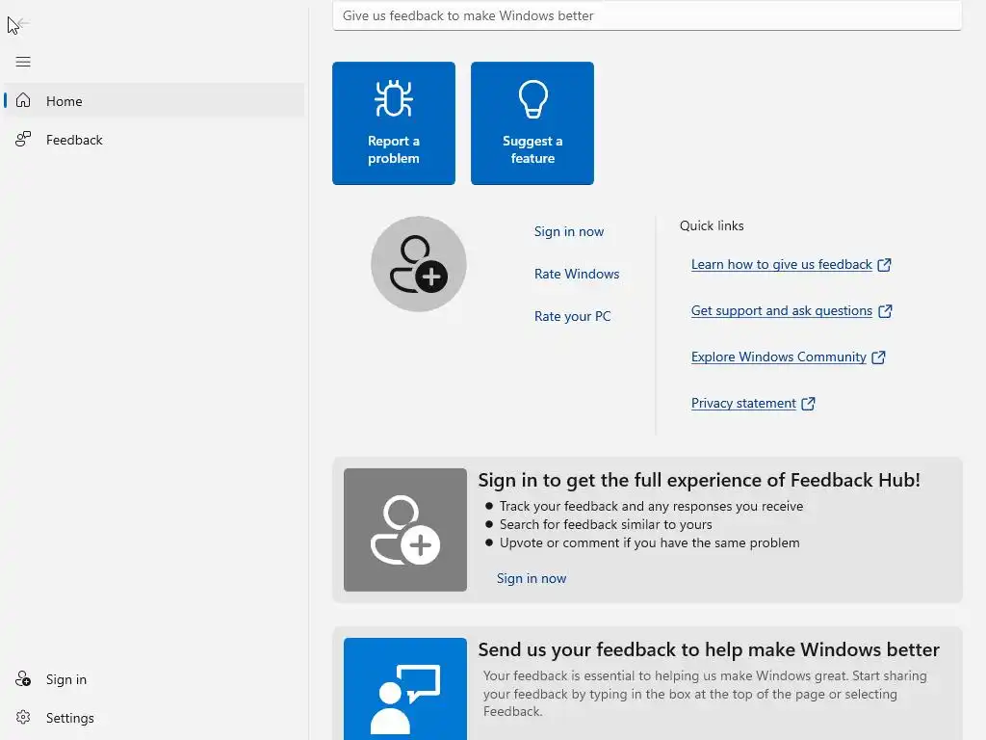The image size is (986, 740).
Task: Click 'Sign in to get the full experience' heading
Action: pyautogui.click(x=699, y=480)
